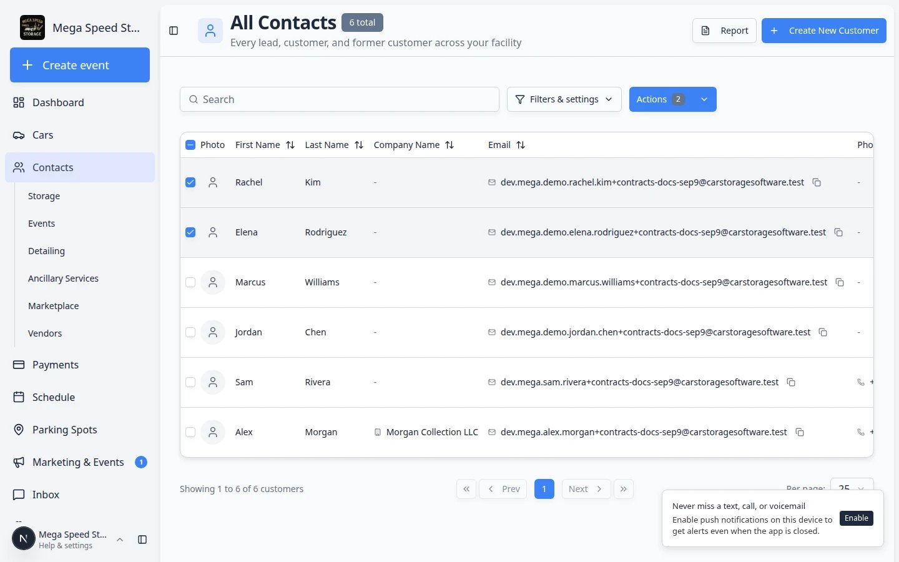Click Marcus Williams's profile photo avatar
899x562 pixels.
click(x=213, y=282)
